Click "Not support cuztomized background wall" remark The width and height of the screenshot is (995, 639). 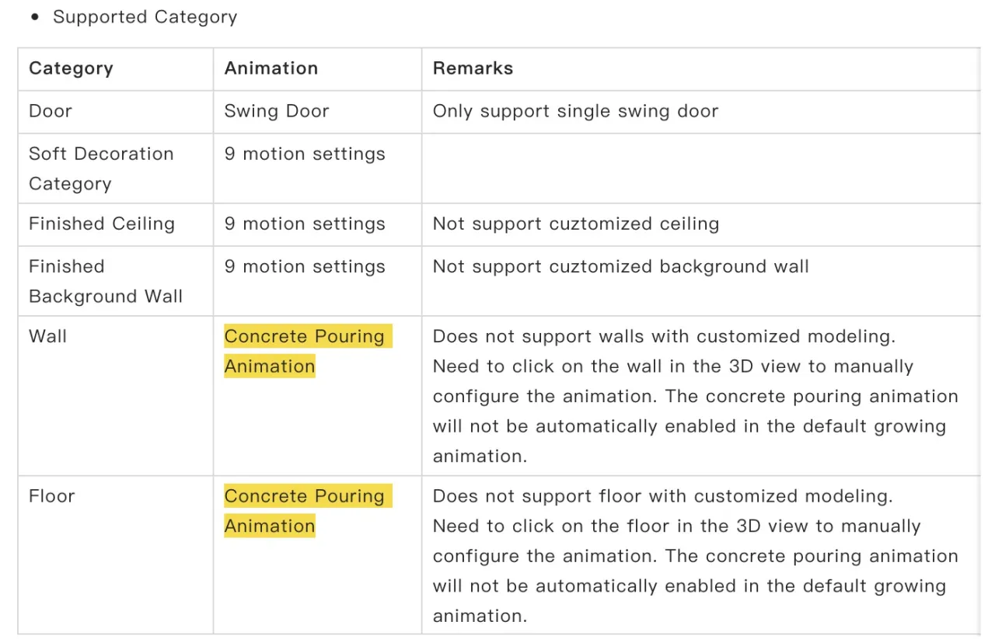(621, 266)
